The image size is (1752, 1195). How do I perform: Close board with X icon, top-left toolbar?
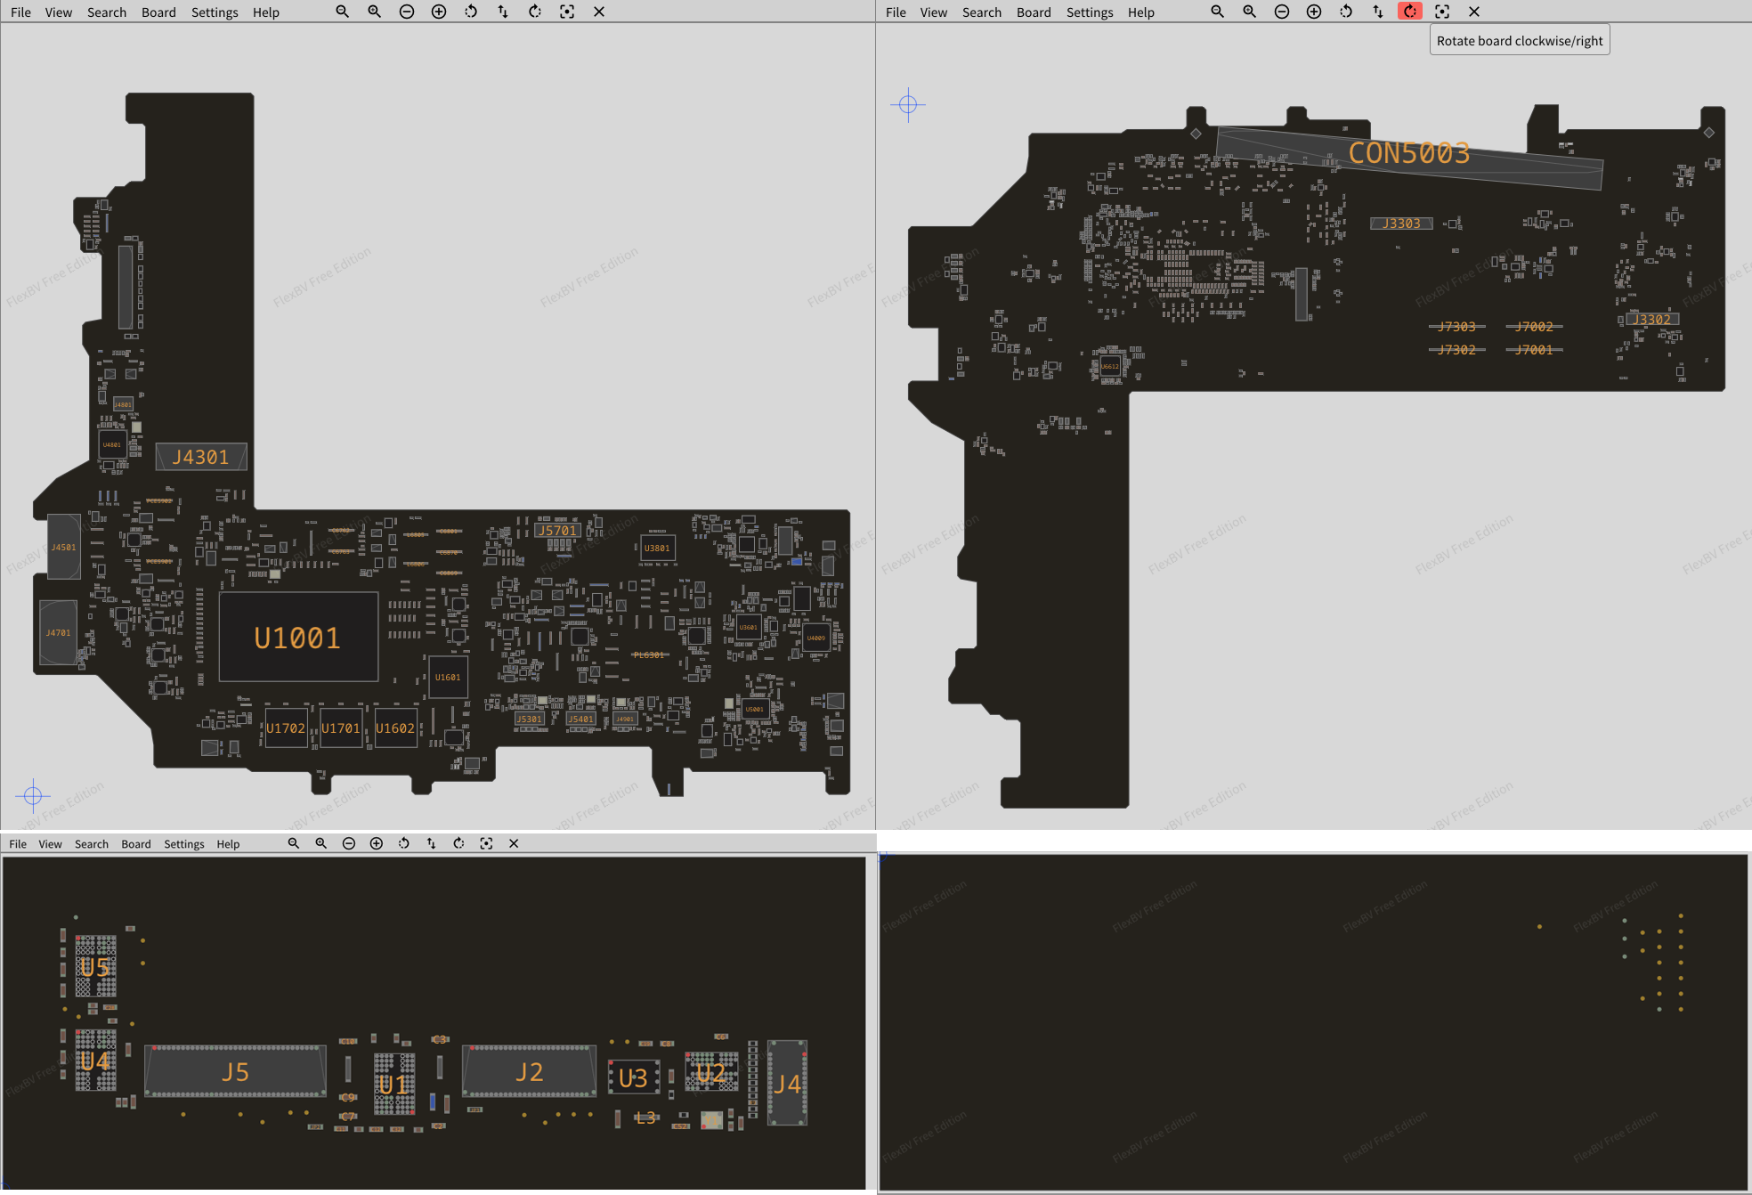(599, 12)
